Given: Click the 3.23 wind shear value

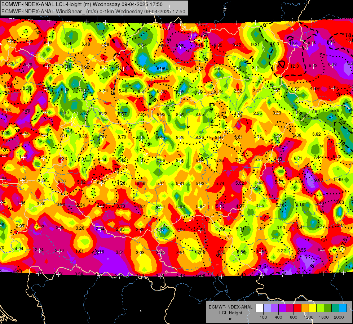Looking at the screenshot, I should 277,113.
